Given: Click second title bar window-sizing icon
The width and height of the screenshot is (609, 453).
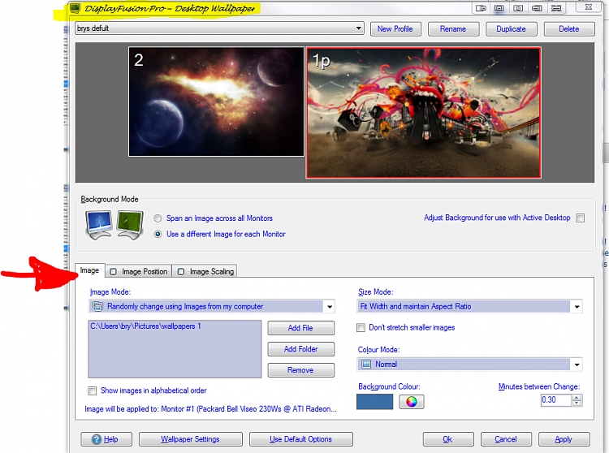Looking at the screenshot, I should point(499,8).
